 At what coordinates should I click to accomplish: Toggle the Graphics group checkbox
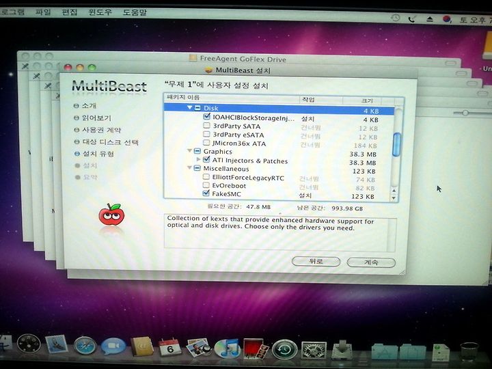197,151
